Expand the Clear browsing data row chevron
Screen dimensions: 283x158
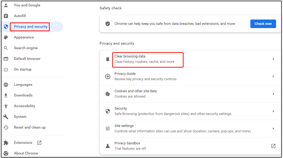click(x=273, y=59)
